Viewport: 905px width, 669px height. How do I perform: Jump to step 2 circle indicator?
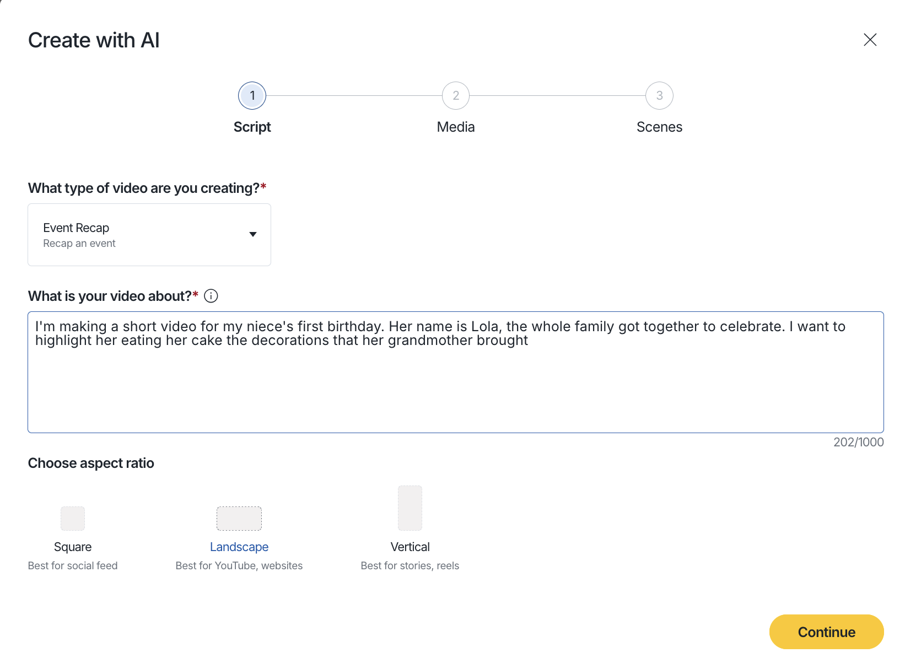[x=455, y=96]
